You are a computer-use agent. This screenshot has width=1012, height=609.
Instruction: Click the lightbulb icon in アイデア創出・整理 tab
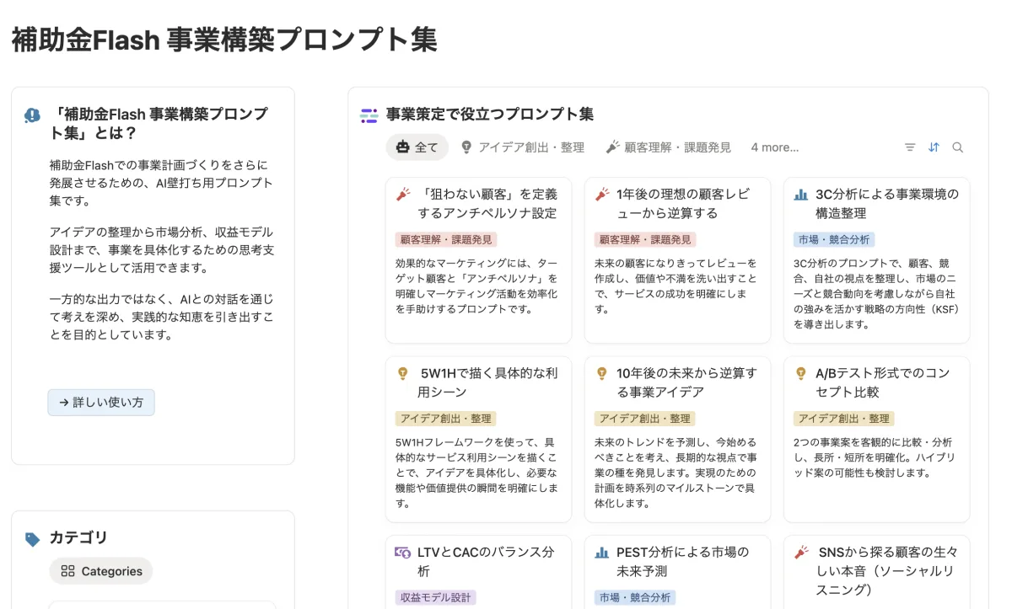pos(466,147)
